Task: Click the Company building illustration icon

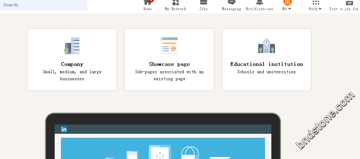Action: [72, 46]
